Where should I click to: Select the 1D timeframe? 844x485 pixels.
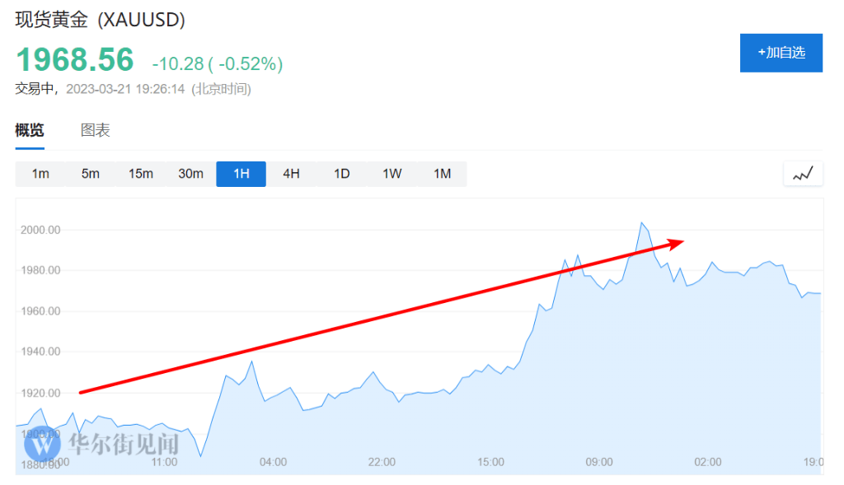click(x=342, y=174)
